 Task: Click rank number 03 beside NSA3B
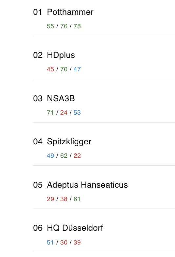pyautogui.click(x=38, y=99)
